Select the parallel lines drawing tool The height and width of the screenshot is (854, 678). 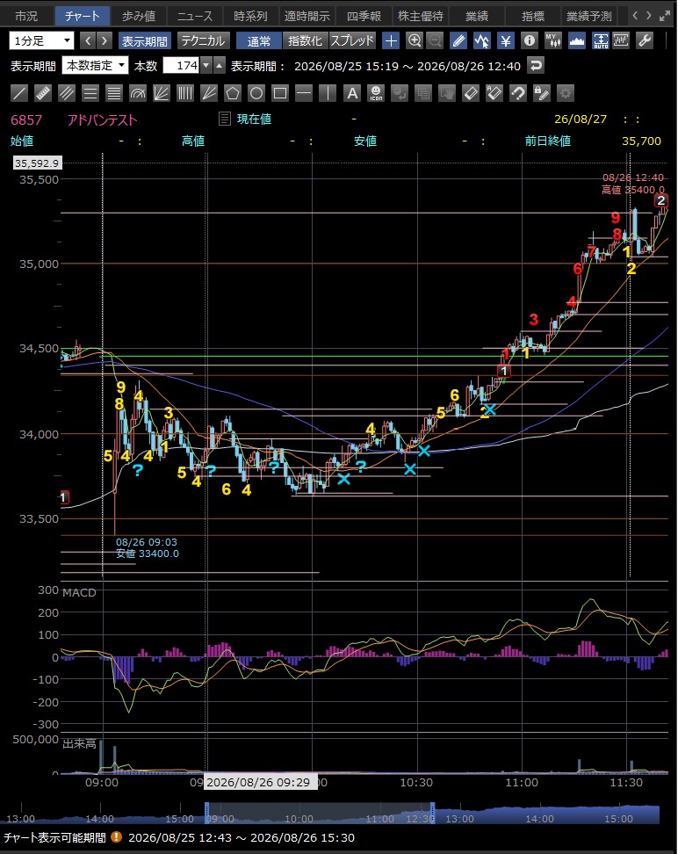(67, 93)
